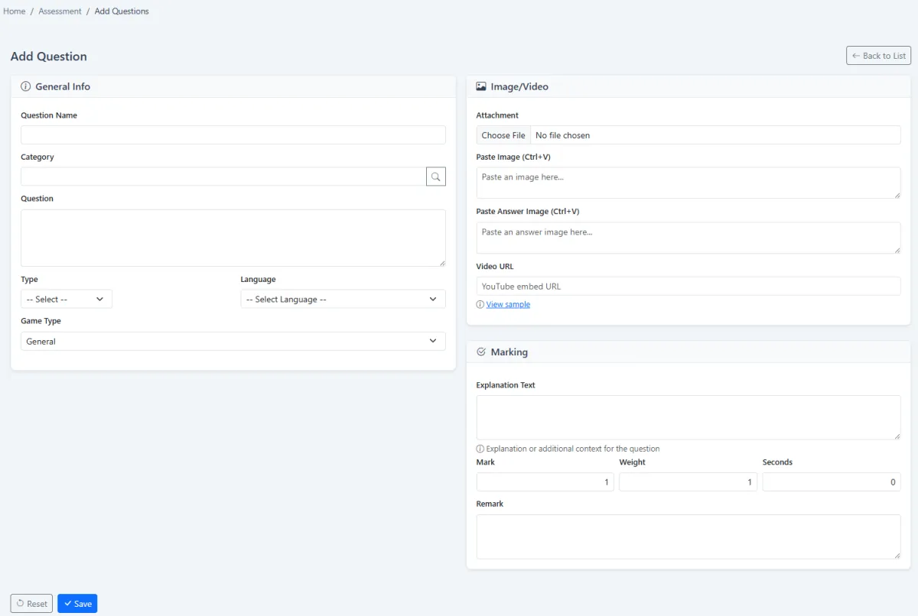Click the General Info section info icon
This screenshot has width=918, height=616.
25,86
